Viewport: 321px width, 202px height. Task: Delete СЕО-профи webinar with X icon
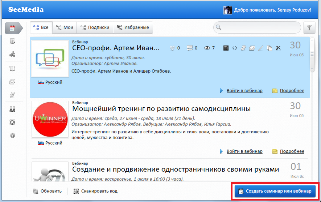(278, 48)
